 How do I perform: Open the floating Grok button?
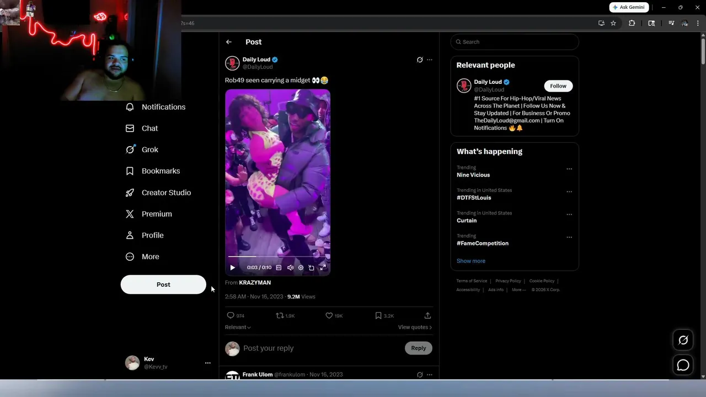click(x=683, y=340)
